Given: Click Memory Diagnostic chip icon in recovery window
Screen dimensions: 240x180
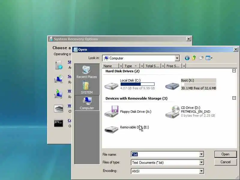Looking at the screenshot, I should pos(58,109).
